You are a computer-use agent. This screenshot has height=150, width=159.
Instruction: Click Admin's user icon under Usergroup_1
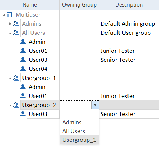coord(23,87)
